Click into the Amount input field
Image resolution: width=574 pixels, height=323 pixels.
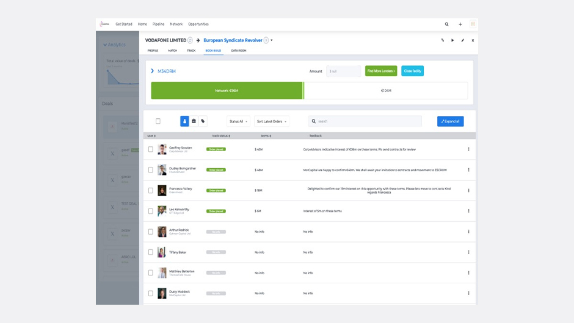pyautogui.click(x=343, y=71)
